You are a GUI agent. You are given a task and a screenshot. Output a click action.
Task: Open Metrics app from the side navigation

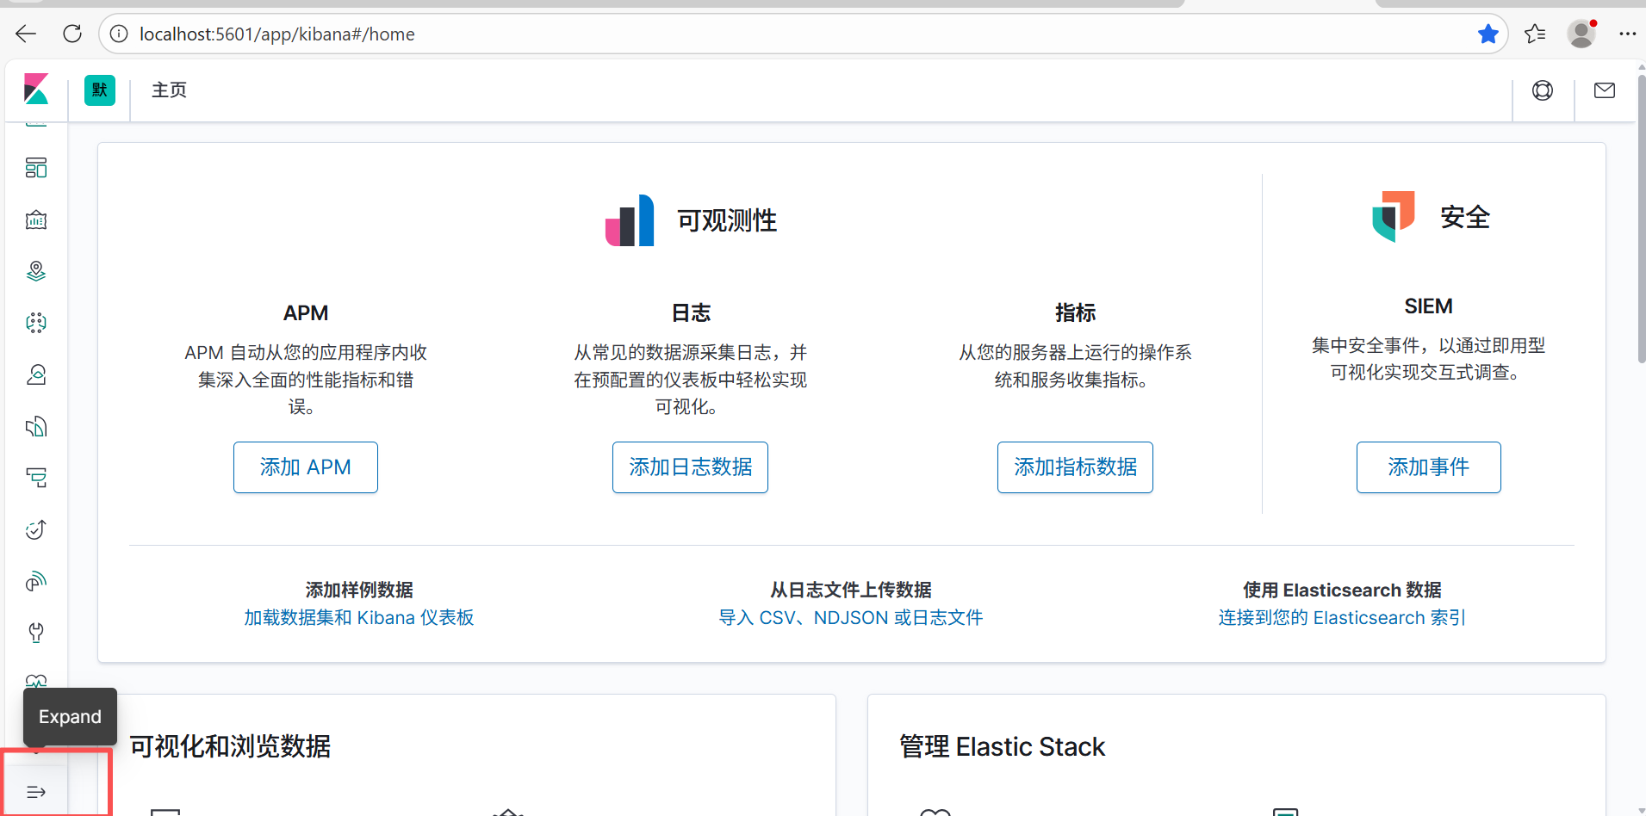click(36, 374)
